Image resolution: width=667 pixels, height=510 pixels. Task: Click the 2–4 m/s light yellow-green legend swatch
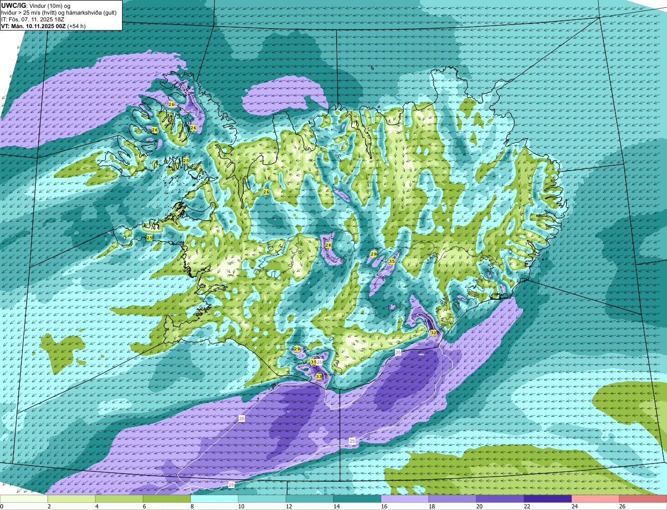[x=71, y=499]
